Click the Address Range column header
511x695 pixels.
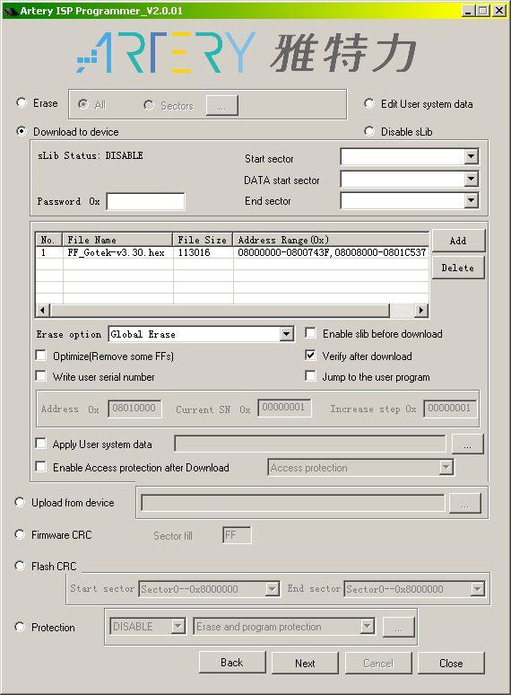[331, 240]
